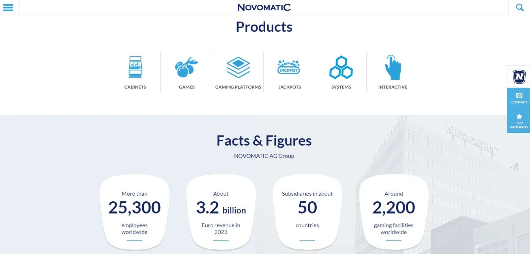Click the search magnifier icon
Screen dimensions: 530x254
(x=520, y=7)
